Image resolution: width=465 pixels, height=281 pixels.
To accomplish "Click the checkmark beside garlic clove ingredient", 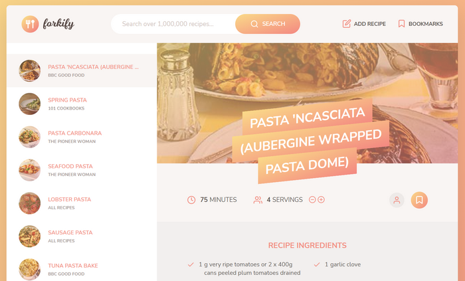I will point(317,264).
